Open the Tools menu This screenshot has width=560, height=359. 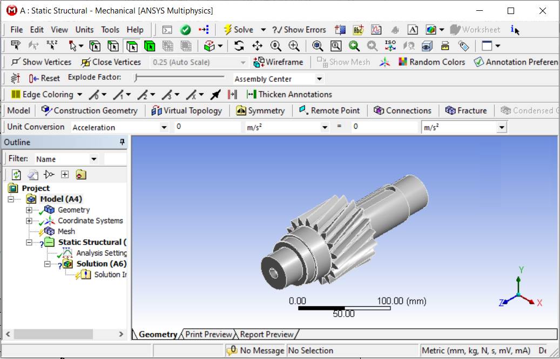(x=110, y=30)
